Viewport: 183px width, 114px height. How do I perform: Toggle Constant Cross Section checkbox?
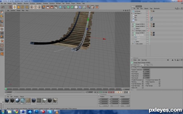(x=160, y=80)
